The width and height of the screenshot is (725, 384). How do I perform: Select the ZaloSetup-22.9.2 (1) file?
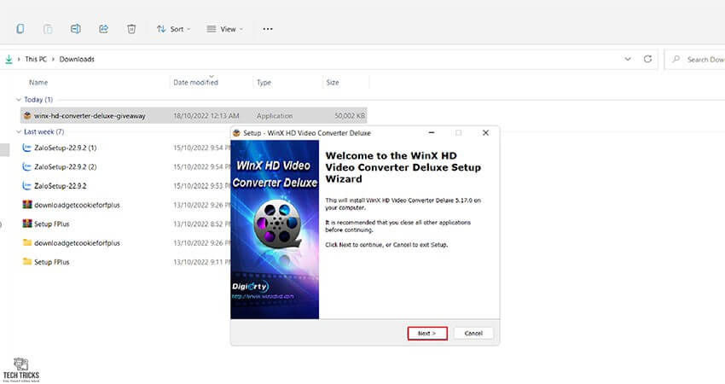(x=65, y=148)
